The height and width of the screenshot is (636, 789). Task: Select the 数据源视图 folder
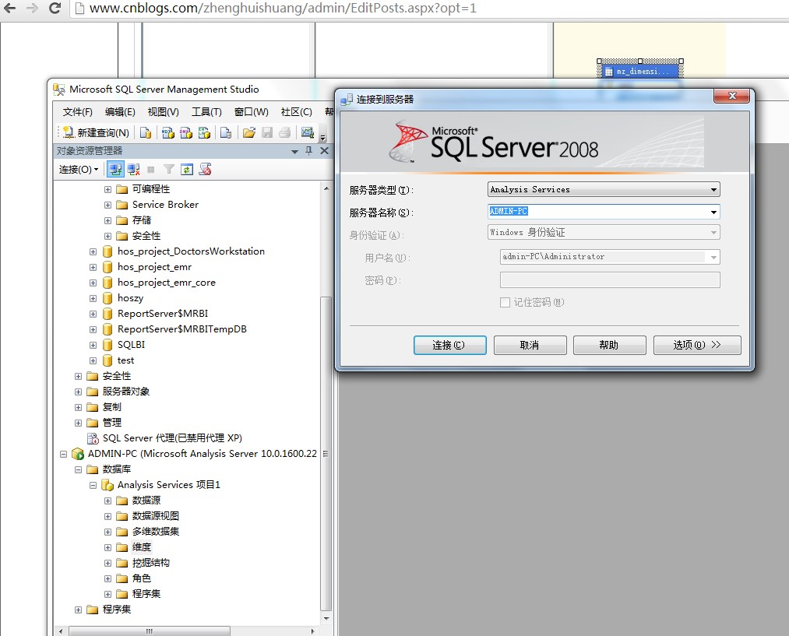[x=156, y=516]
